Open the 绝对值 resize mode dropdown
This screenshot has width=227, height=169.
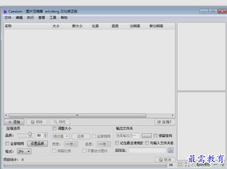[x=61, y=136]
